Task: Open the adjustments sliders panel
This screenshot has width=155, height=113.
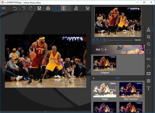Action: coord(149,44)
